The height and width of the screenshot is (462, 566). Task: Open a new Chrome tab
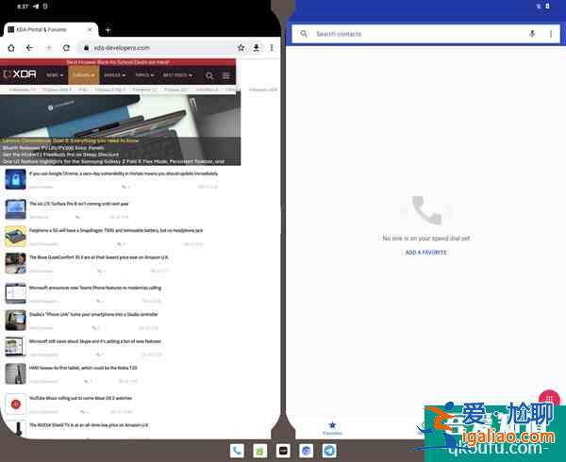(108, 30)
